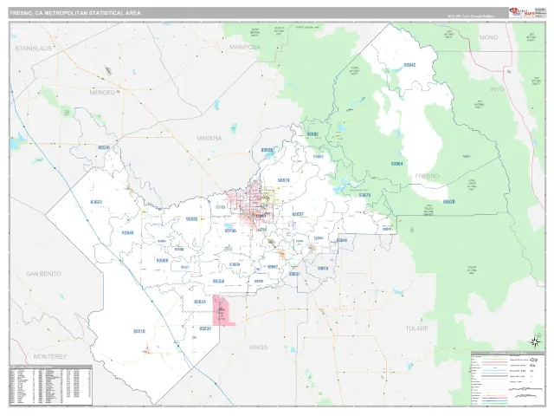The height and width of the screenshot is (416, 554).
Task: Click the MERCED county label
Action: point(102,93)
